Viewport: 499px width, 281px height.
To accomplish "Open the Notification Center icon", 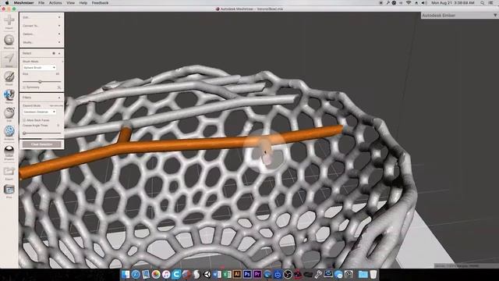I will click(x=491, y=3).
